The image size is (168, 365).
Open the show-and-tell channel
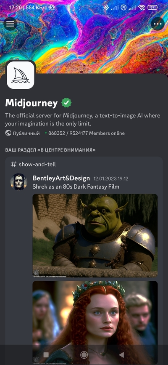(34, 164)
